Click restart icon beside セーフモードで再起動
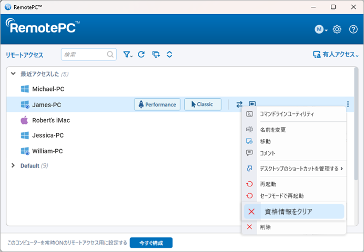The height and width of the screenshot is (252, 364). click(249, 196)
